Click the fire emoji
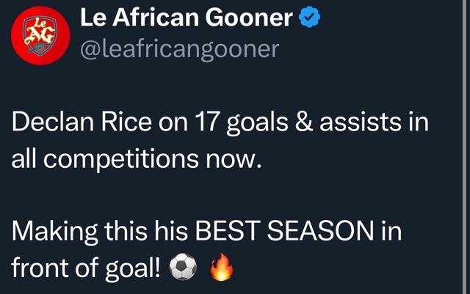470x294 pixels. 222,269
